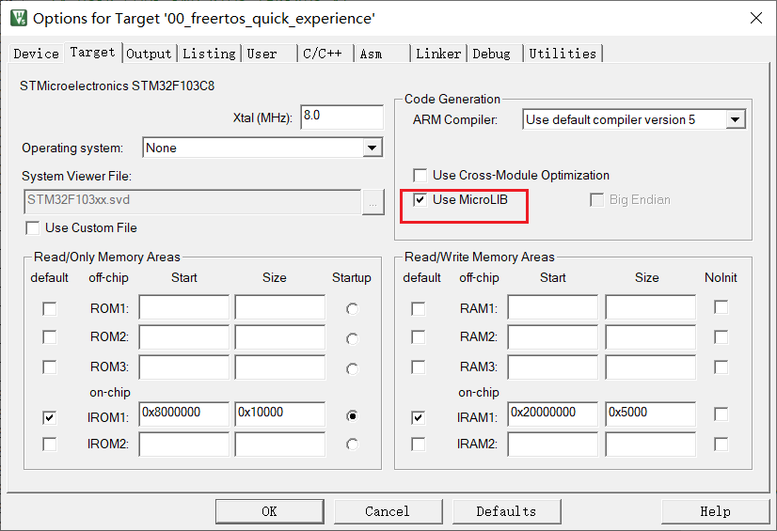Open the Utilities tab
Image resolution: width=777 pixels, height=531 pixels.
coord(563,54)
